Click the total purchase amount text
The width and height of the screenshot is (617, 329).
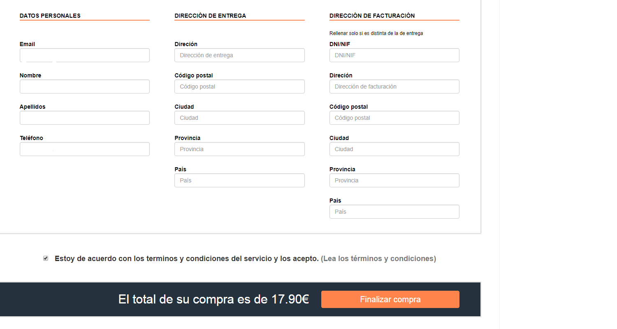(213, 299)
